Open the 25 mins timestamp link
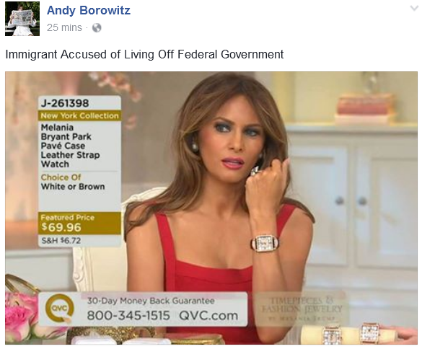Image resolution: width=422 pixels, height=349 pixels. click(x=64, y=27)
